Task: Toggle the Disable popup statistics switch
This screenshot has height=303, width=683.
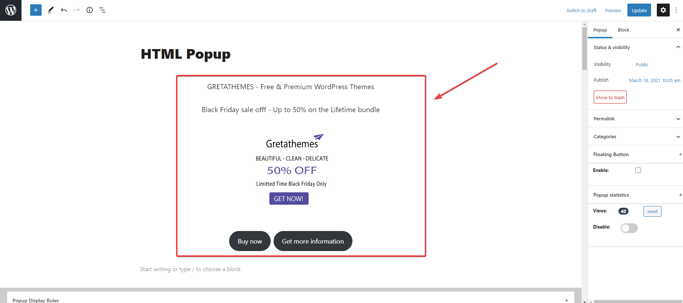Action: tap(629, 228)
